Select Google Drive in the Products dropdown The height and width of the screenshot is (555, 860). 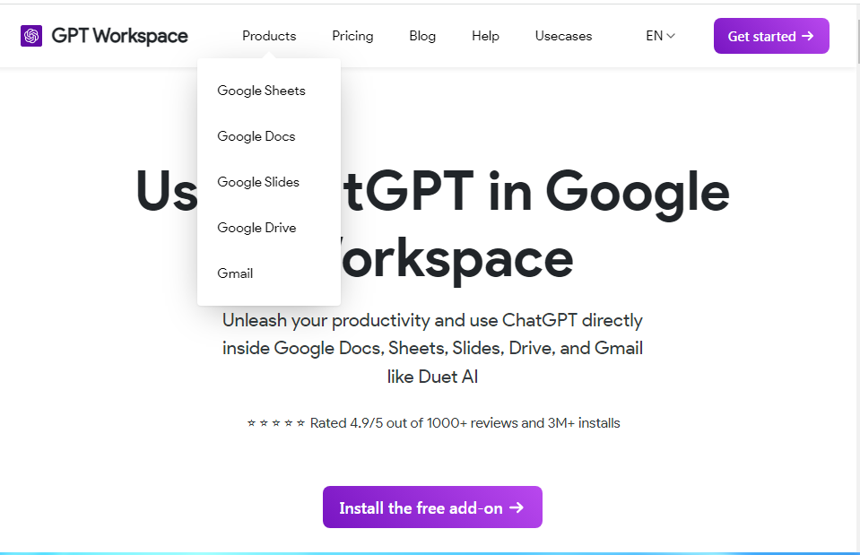tap(256, 228)
